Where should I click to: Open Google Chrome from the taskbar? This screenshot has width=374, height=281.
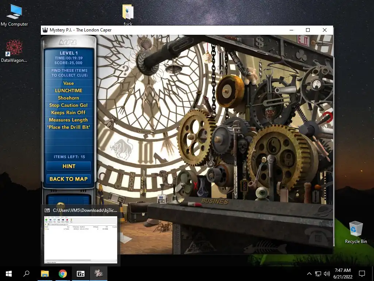(63, 274)
